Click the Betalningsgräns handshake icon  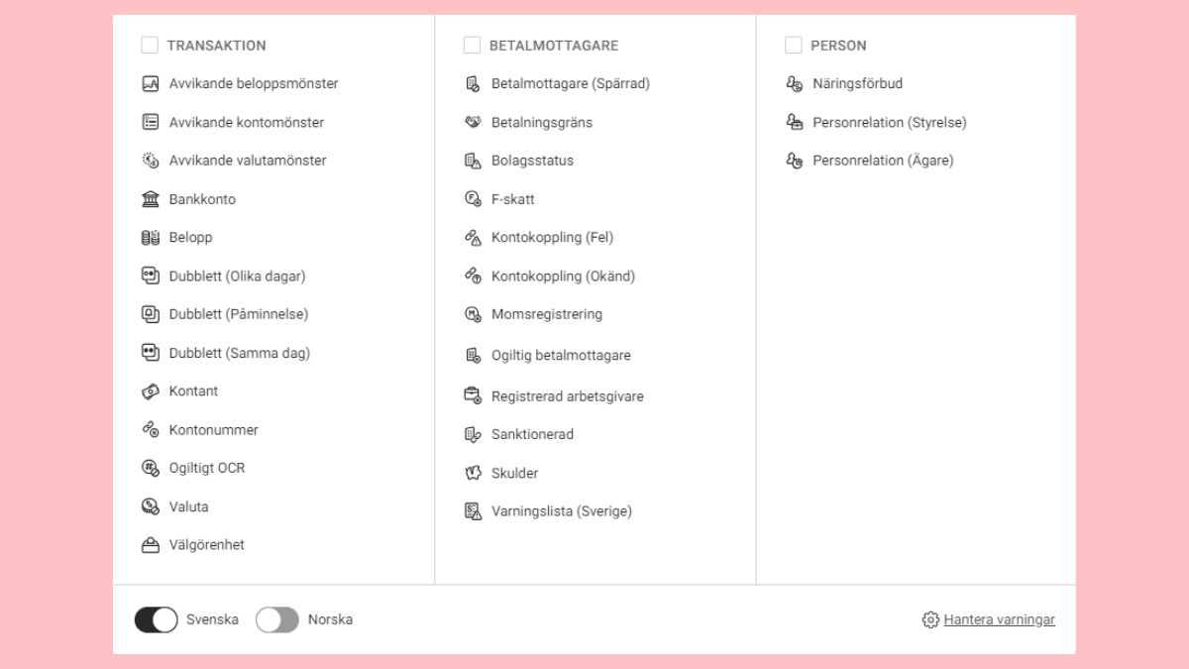coord(473,123)
